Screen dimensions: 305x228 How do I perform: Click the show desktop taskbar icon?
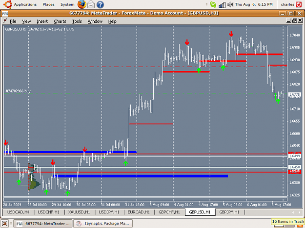tap(5, 224)
